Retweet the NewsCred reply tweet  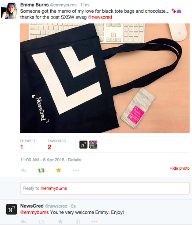[41, 221]
